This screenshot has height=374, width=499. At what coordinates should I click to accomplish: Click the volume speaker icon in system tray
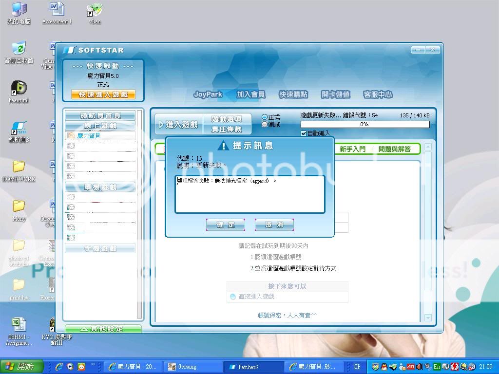(x=419, y=367)
